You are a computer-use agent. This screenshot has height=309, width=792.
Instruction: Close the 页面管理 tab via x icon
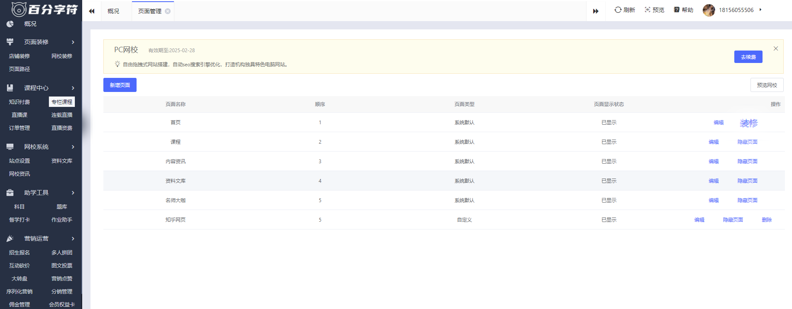point(168,11)
